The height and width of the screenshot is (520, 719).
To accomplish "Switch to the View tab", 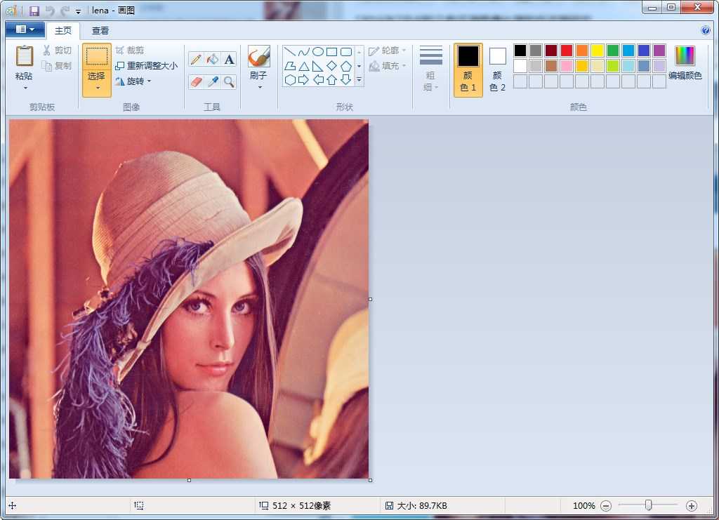I will pyautogui.click(x=100, y=30).
